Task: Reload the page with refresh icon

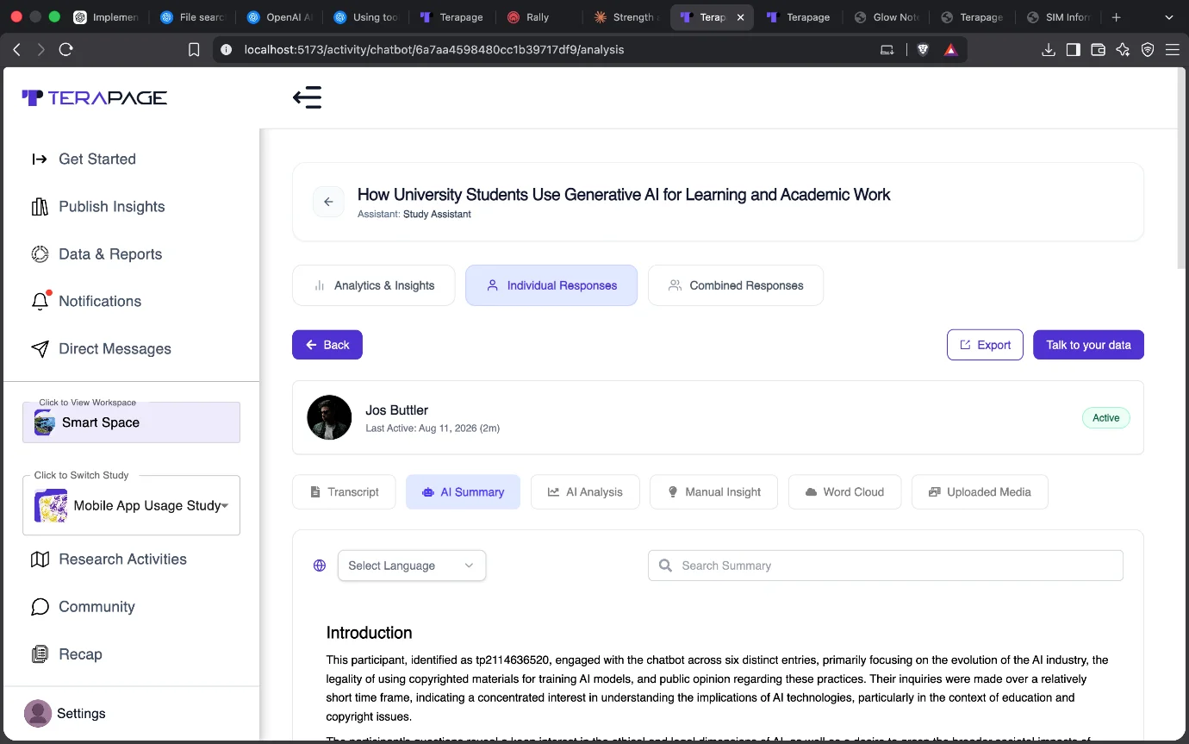Action: tap(66, 50)
